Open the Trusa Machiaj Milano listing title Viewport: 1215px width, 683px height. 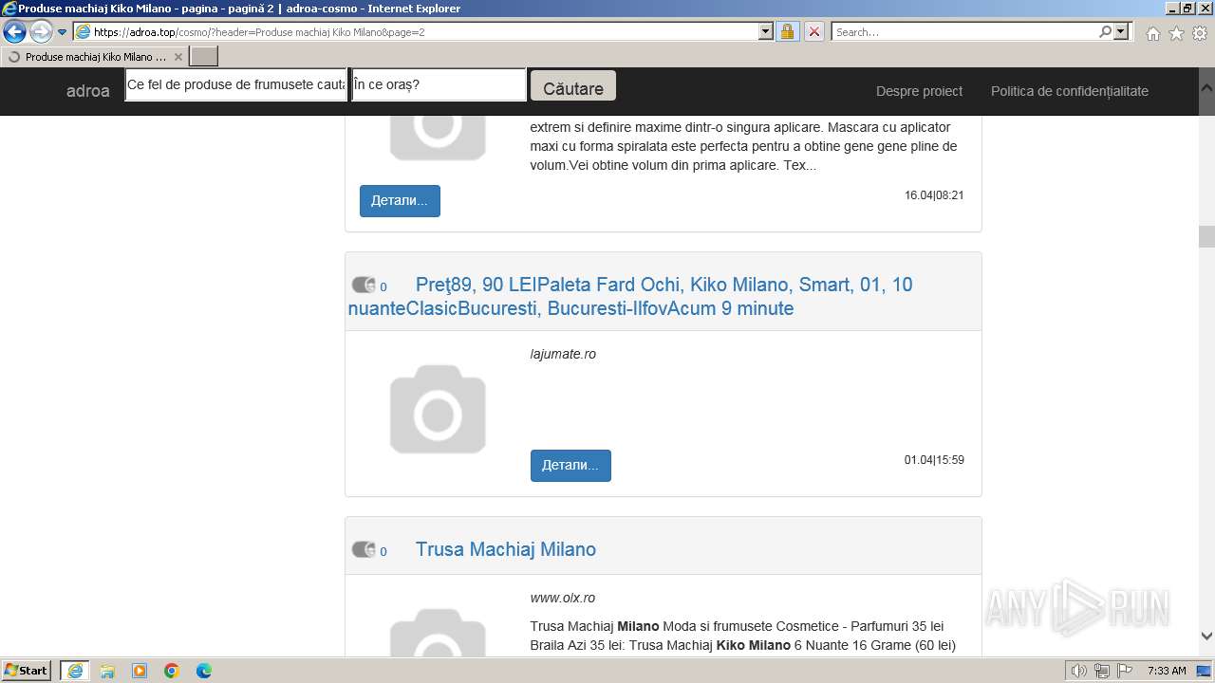click(506, 549)
